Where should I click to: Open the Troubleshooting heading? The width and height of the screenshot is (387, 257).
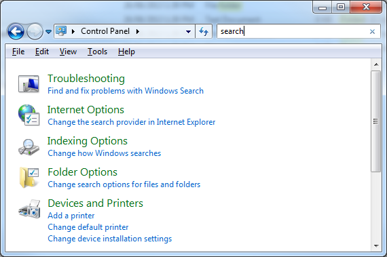[86, 79]
